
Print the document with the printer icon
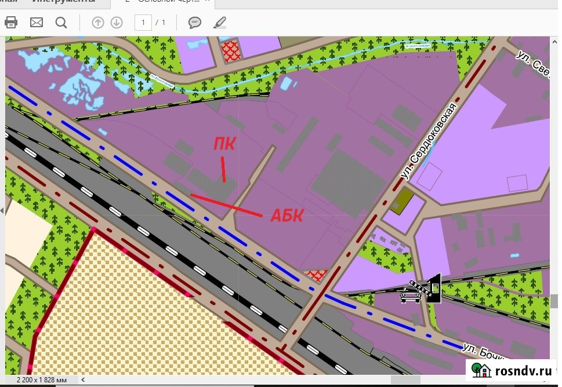pos(11,23)
